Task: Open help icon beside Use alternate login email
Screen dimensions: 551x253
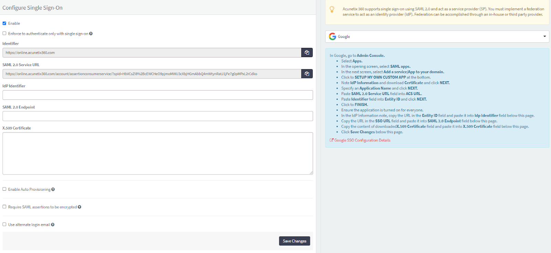Action: click(x=53, y=225)
